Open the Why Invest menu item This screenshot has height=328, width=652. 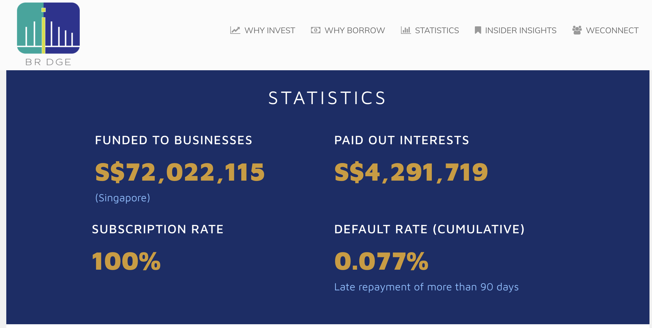pyautogui.click(x=269, y=30)
